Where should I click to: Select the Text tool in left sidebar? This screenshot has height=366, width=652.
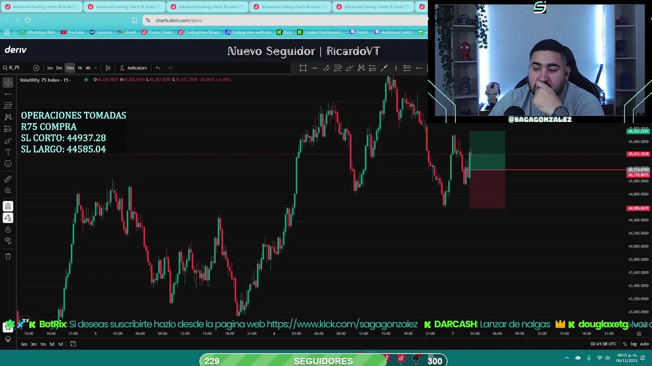(8, 152)
